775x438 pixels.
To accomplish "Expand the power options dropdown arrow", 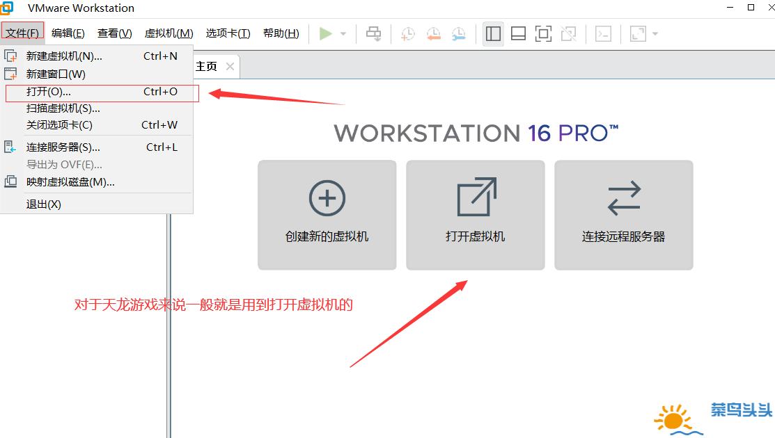I will 343,34.
